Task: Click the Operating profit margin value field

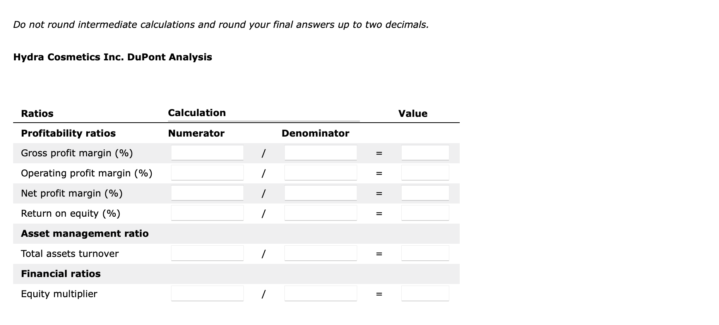Action: click(x=424, y=173)
